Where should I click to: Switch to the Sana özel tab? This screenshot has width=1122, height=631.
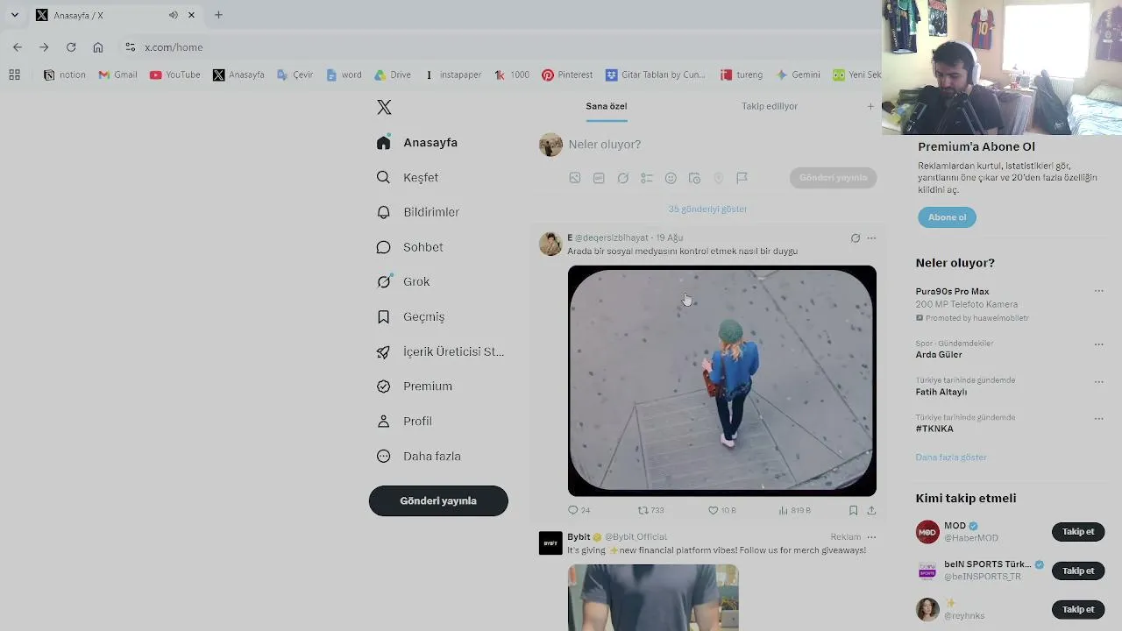tap(607, 106)
